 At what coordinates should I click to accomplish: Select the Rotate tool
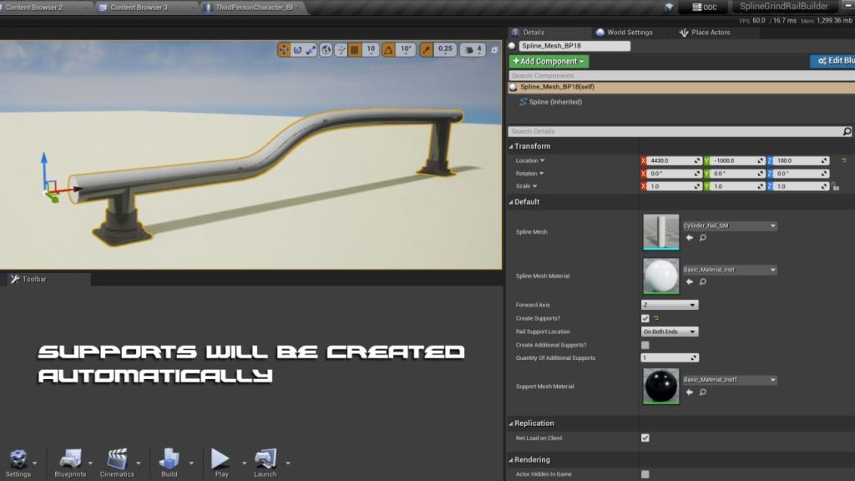298,49
